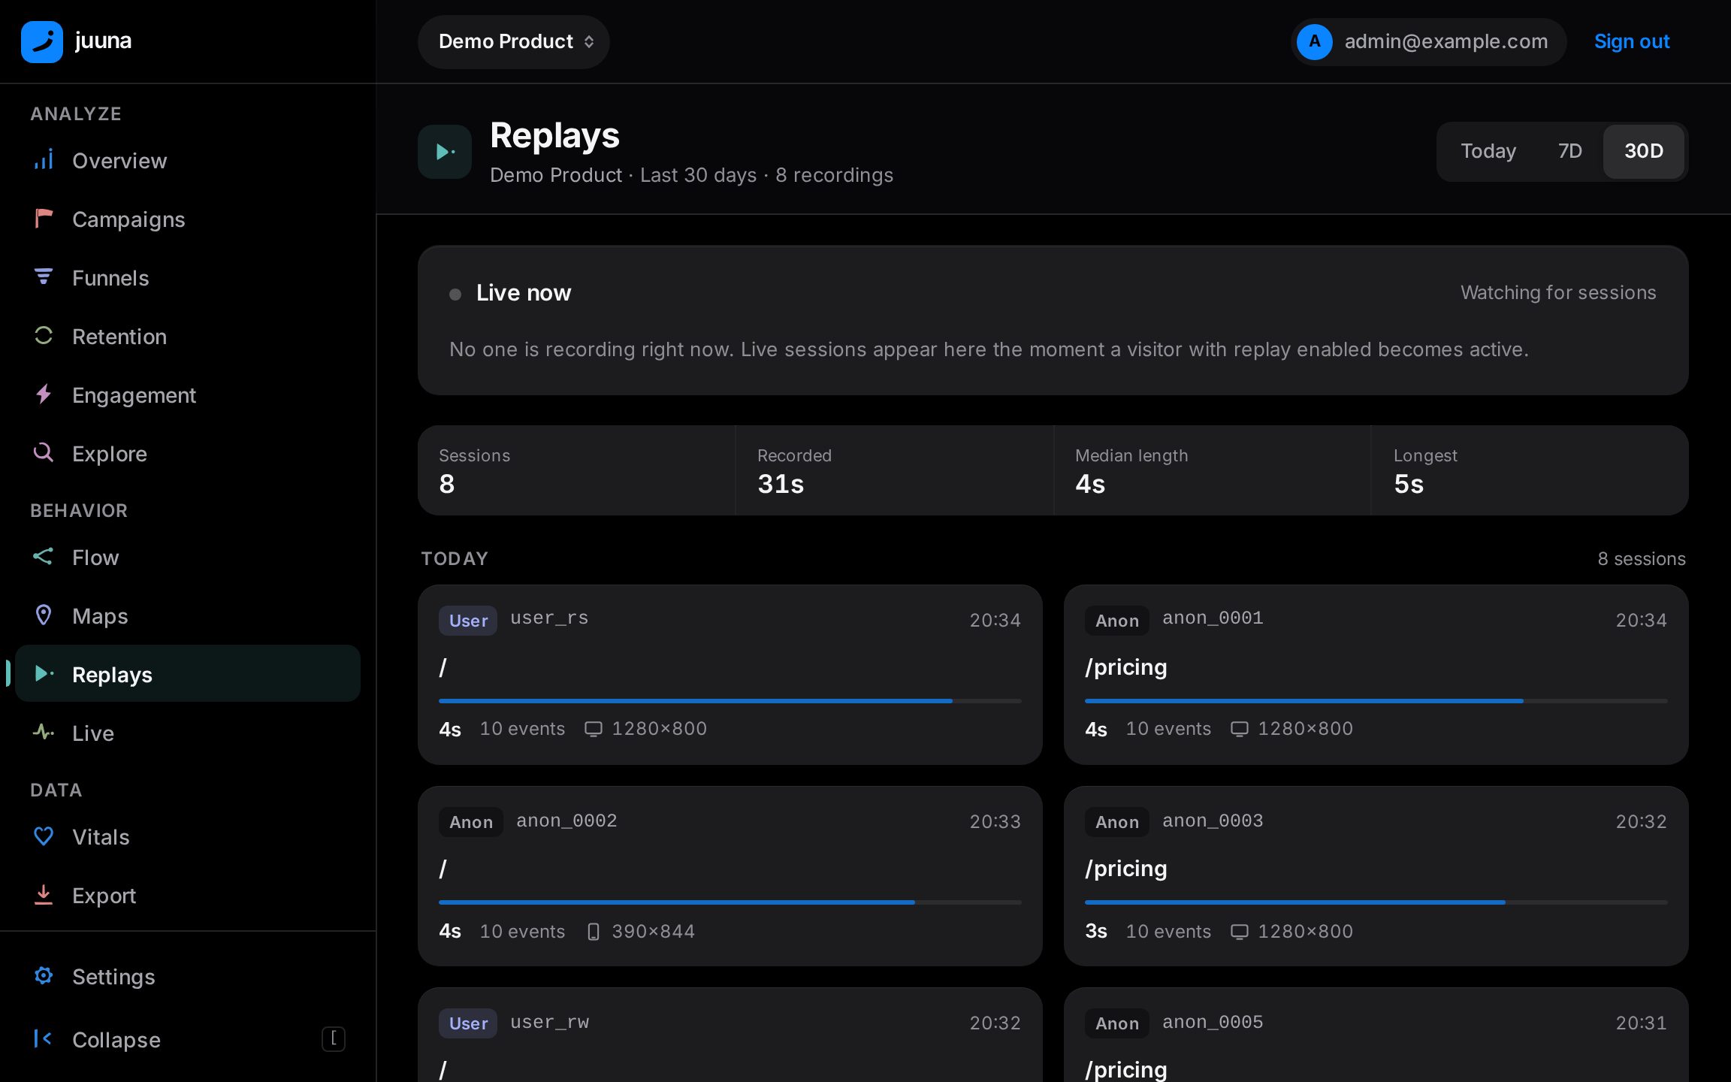Click the Live now status dot
Image resolution: width=1731 pixels, height=1082 pixels.
coord(455,294)
